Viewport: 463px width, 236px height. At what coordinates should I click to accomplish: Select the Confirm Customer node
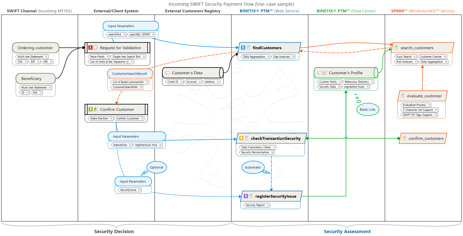(116, 109)
